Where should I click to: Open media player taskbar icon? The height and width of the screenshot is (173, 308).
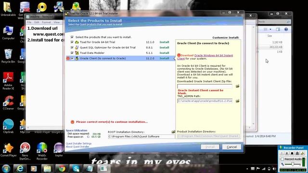tap(34, 169)
